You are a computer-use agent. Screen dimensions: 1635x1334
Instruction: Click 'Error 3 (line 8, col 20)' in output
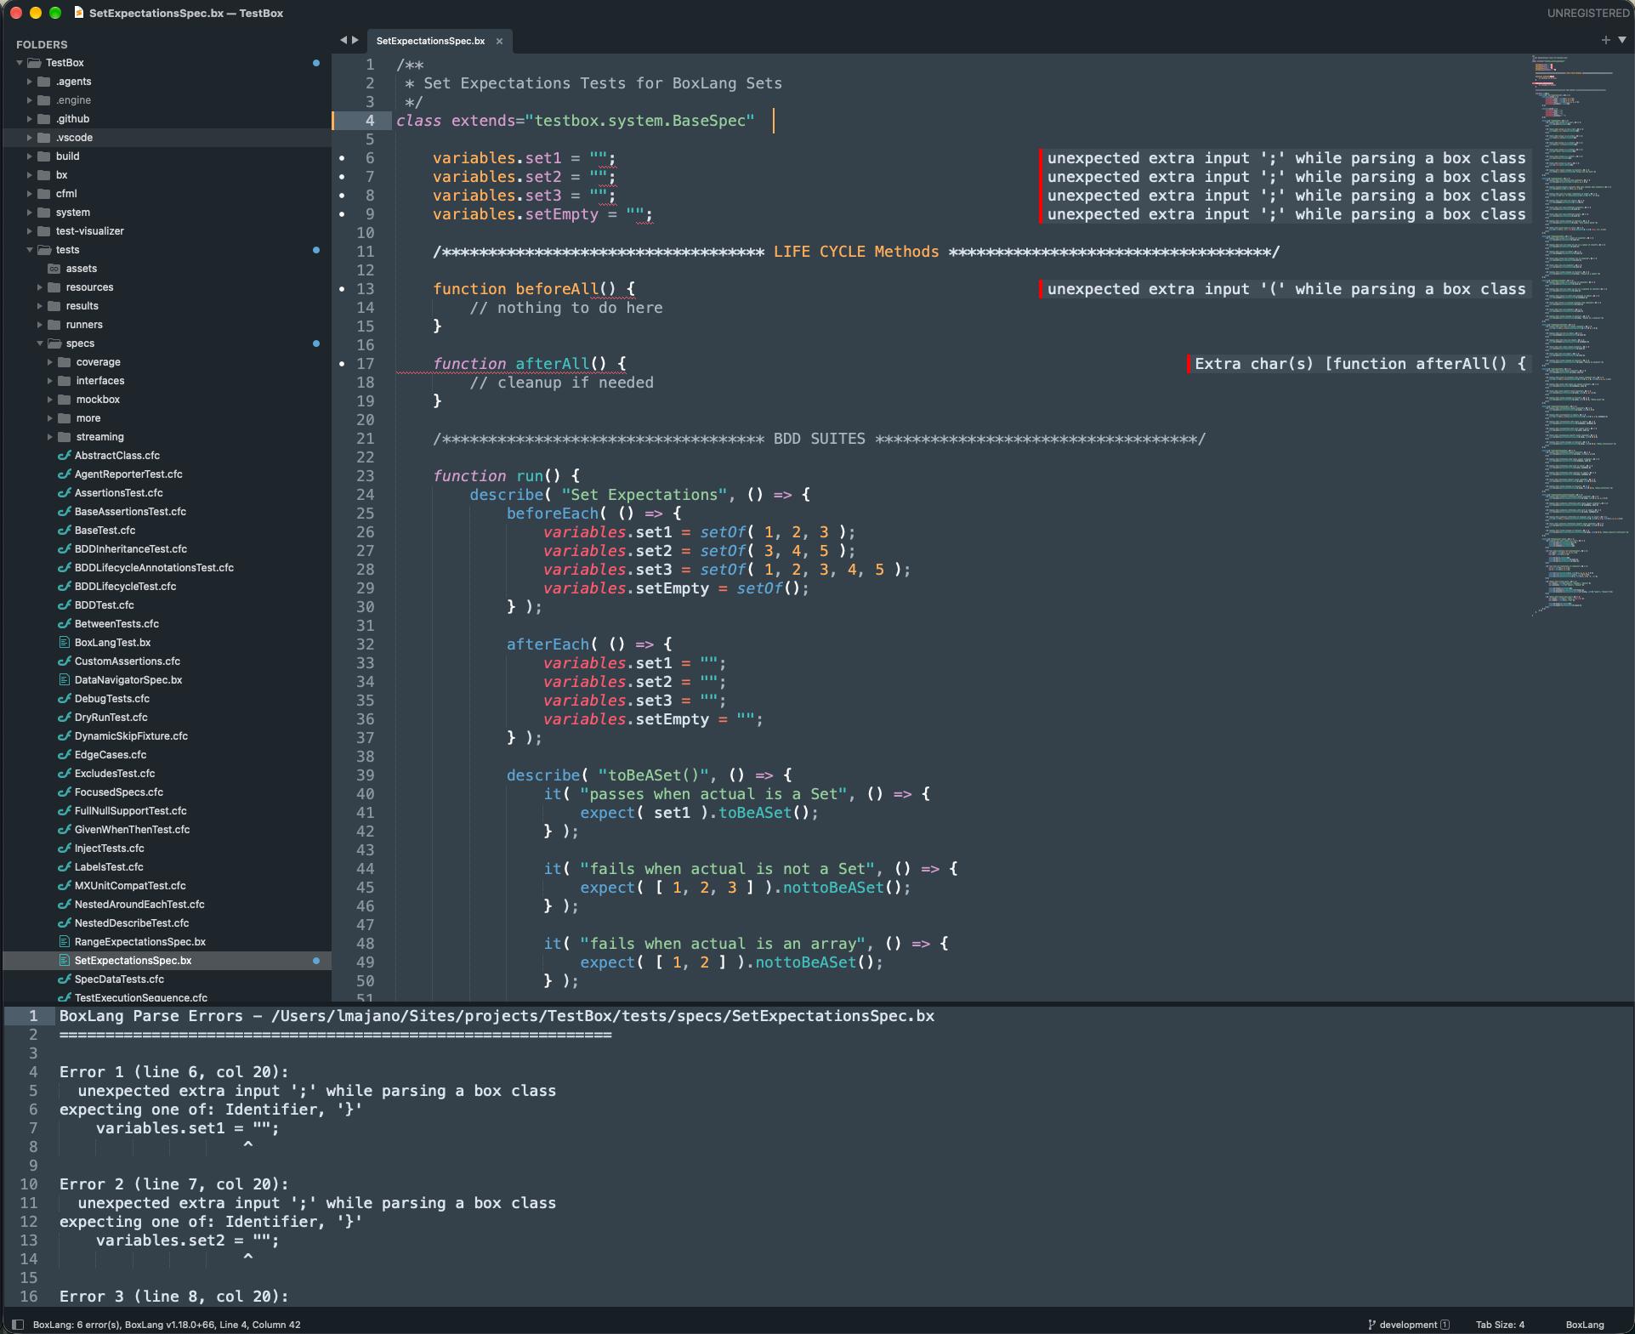173,1297
